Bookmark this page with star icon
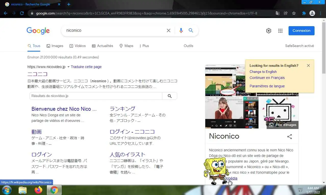 tap(294, 13)
